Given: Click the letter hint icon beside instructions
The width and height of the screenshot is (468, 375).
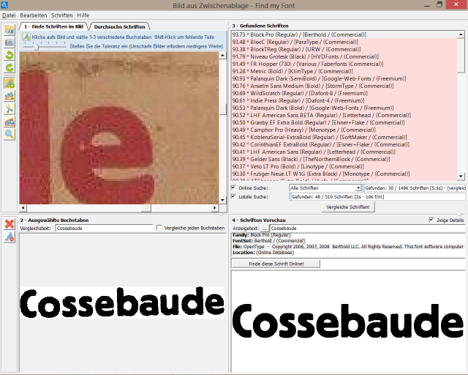Looking at the screenshot, I should pos(26,37).
